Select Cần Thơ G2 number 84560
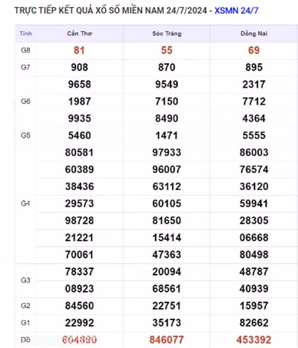This screenshot has width=298, height=348. (79, 306)
